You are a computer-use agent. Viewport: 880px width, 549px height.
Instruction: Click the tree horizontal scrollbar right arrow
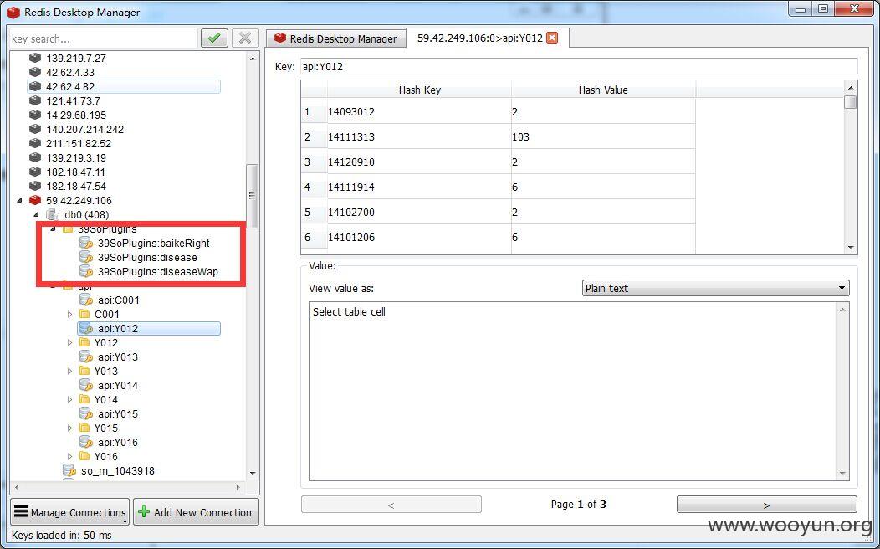pos(238,487)
